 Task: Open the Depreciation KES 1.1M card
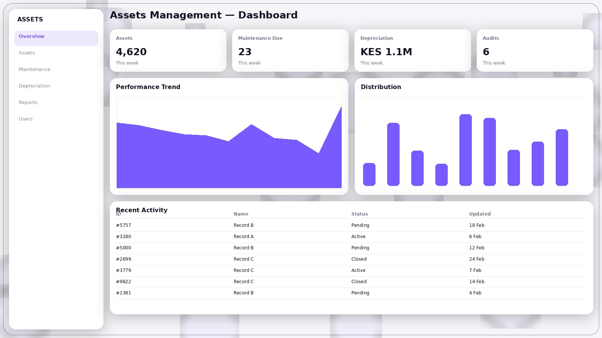tap(412, 51)
